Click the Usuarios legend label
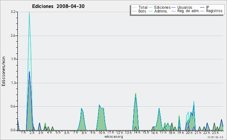227x140 pixels. [x=185, y=7]
